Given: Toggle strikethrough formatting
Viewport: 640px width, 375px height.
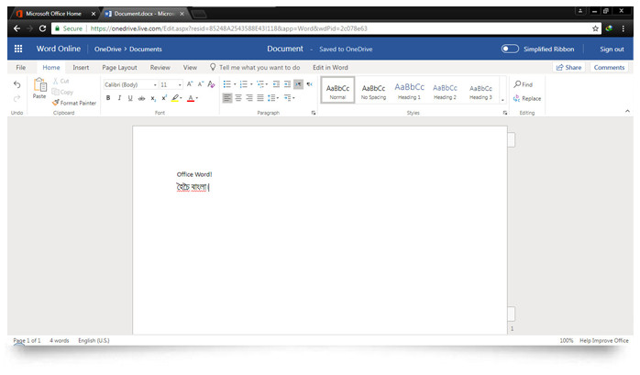Looking at the screenshot, I should coord(141,98).
